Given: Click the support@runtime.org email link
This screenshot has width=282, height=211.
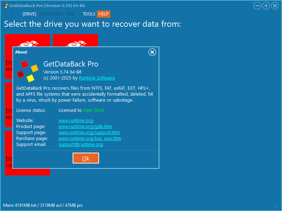Looking at the screenshot, I should click(x=81, y=145).
